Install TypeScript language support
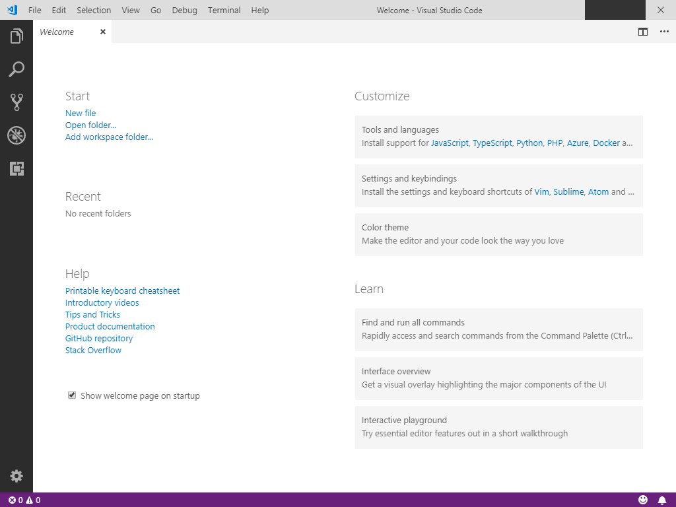Viewport: 676px width, 507px height. click(x=492, y=143)
